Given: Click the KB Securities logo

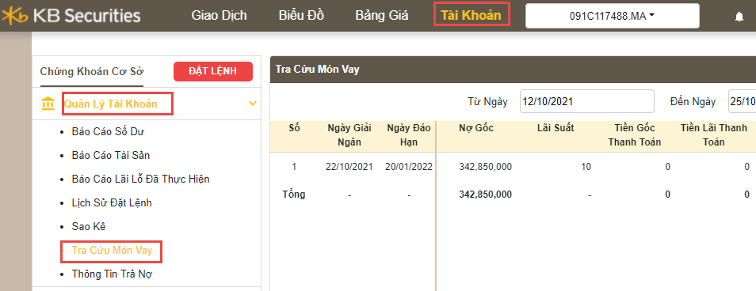Looking at the screenshot, I should coord(71,16).
